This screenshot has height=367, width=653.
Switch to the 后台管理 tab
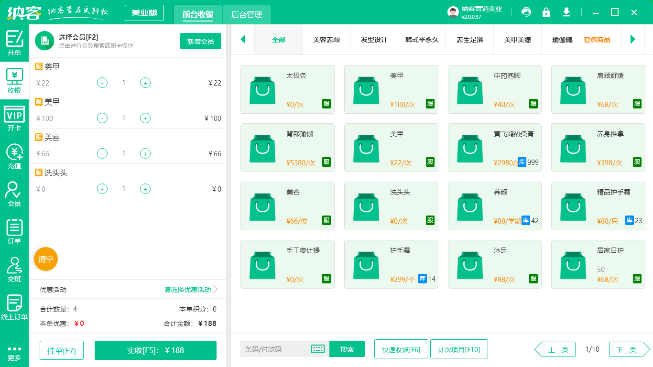247,15
